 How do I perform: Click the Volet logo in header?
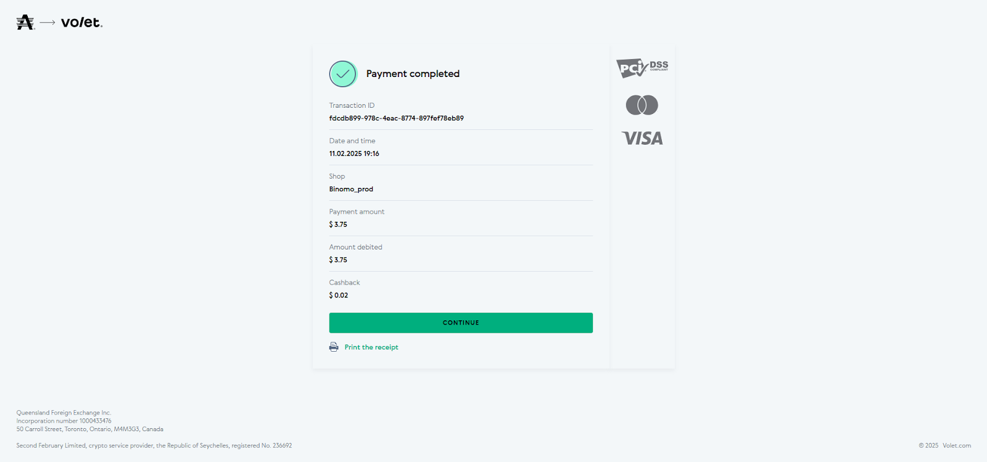click(x=81, y=23)
